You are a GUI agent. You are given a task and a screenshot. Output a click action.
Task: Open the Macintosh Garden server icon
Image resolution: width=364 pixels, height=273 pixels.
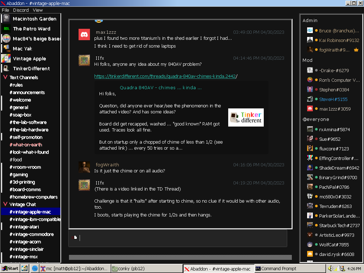tap(6, 18)
